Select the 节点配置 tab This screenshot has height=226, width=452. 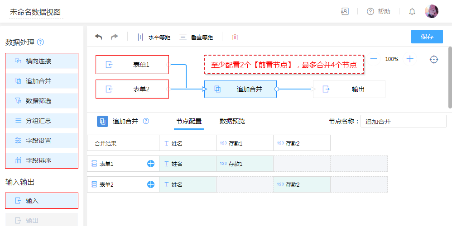click(189, 121)
